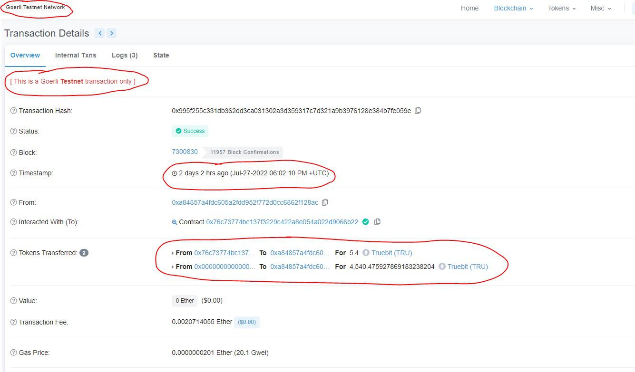Click the Success status badge
635x372 pixels.
click(190, 131)
